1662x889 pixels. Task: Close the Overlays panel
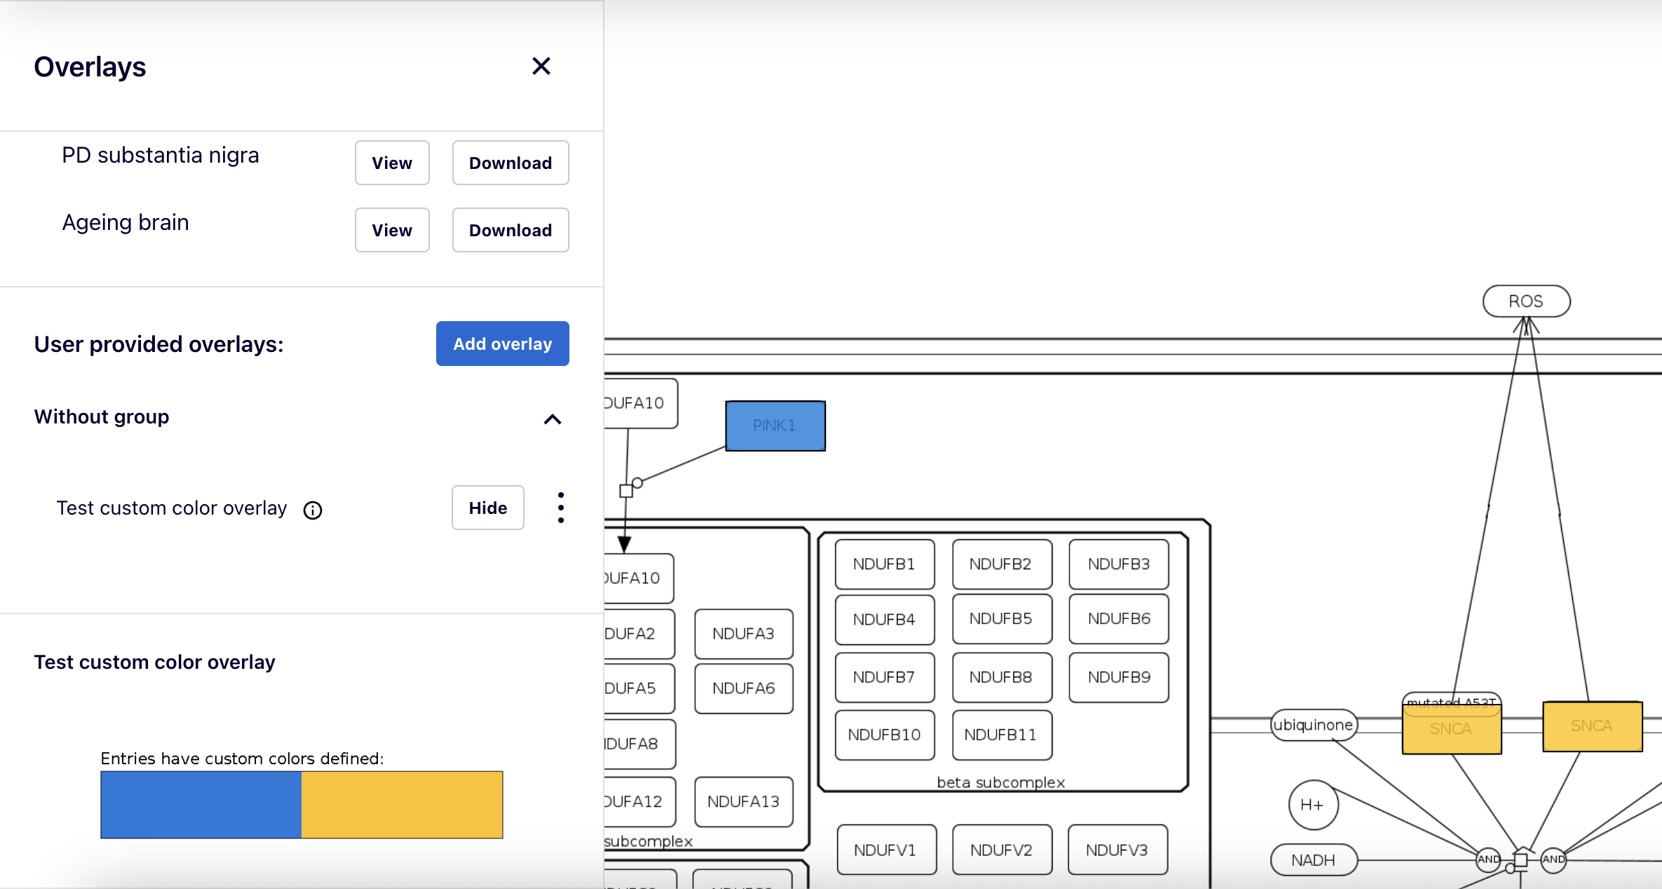click(x=541, y=67)
